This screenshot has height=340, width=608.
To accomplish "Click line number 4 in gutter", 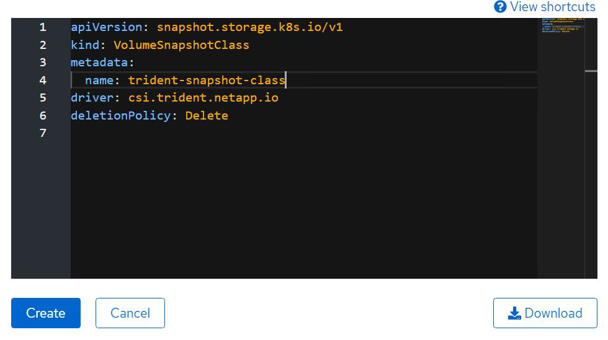I will tap(43, 81).
